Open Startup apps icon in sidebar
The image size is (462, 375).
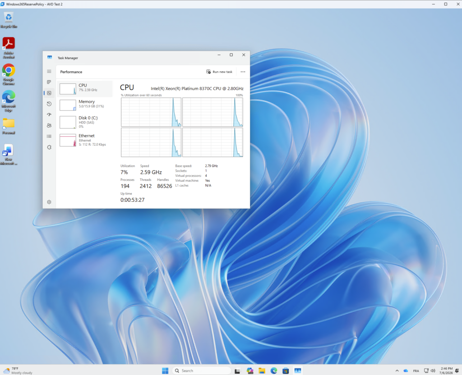click(x=49, y=114)
